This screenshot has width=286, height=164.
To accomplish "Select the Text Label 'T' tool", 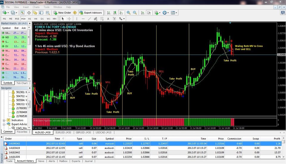I will point(114,19).
